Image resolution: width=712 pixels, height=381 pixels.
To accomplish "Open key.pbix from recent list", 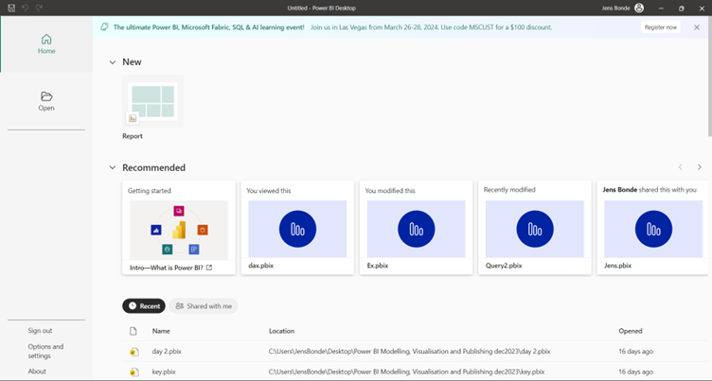I will (164, 372).
